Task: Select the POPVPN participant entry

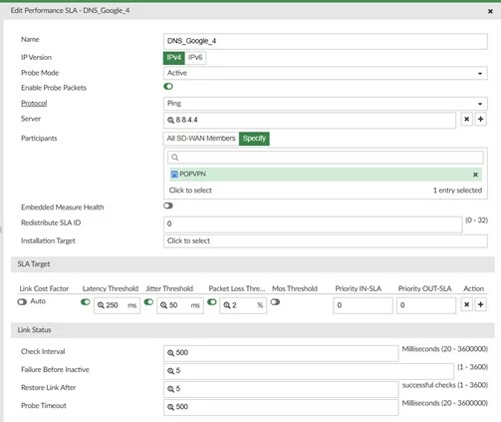Action: 326,175
